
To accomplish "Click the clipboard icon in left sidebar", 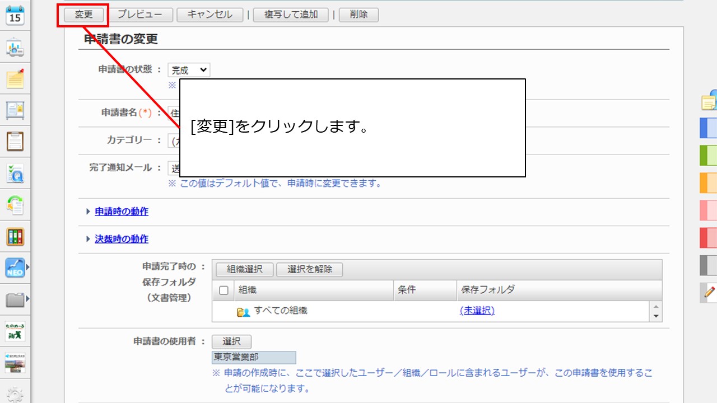I will point(15,142).
